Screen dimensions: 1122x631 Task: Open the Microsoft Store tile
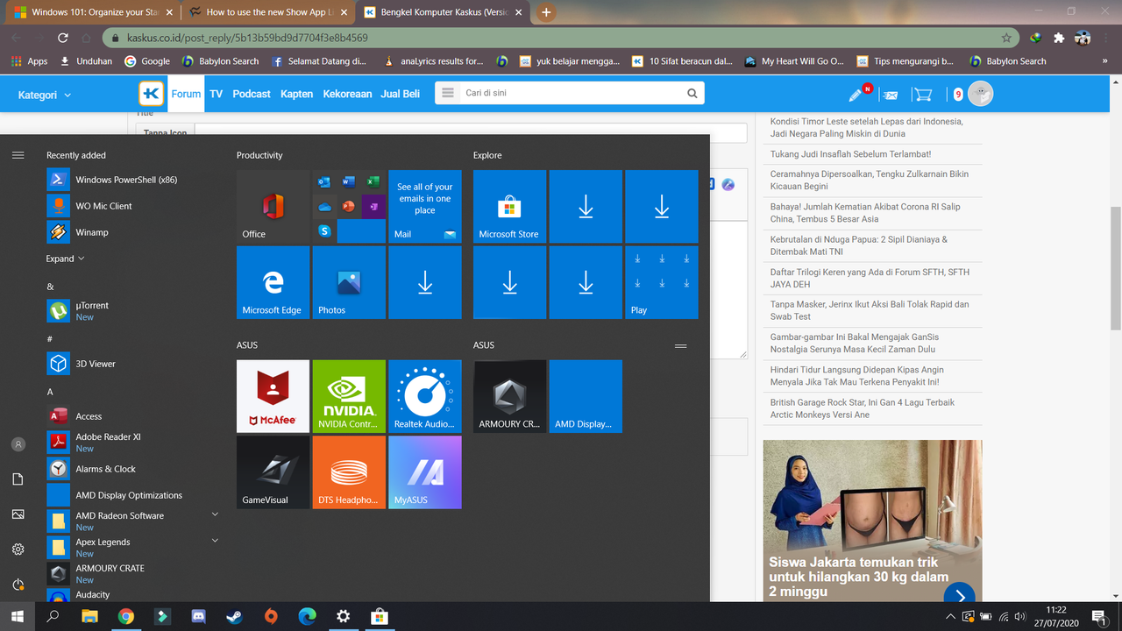pos(509,206)
